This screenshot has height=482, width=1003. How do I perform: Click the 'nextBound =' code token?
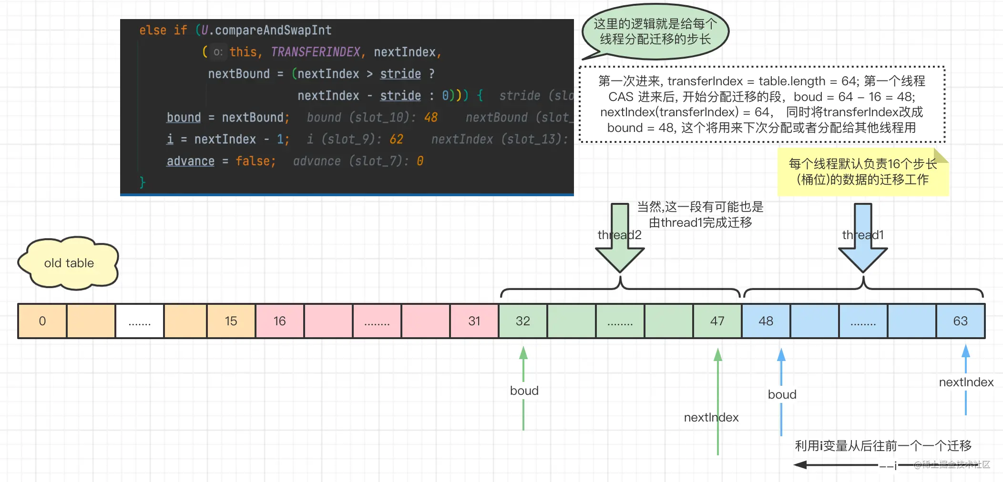point(246,74)
